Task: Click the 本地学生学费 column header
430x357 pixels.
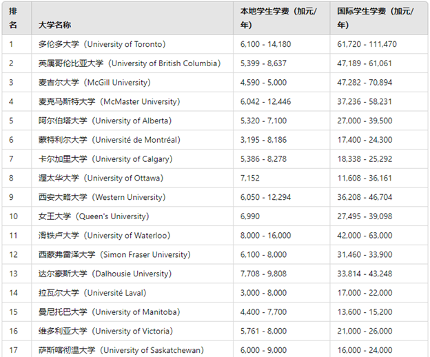Action: (282, 18)
